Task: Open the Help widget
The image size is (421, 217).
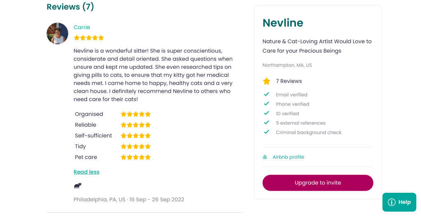Action: point(399,202)
